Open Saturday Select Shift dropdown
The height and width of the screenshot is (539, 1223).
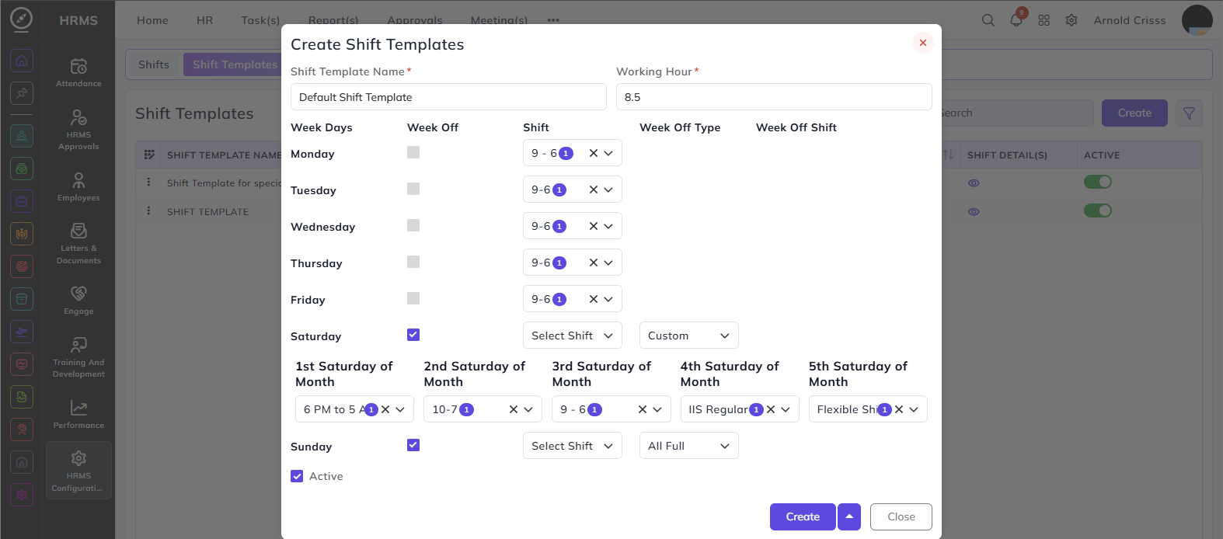573,336
